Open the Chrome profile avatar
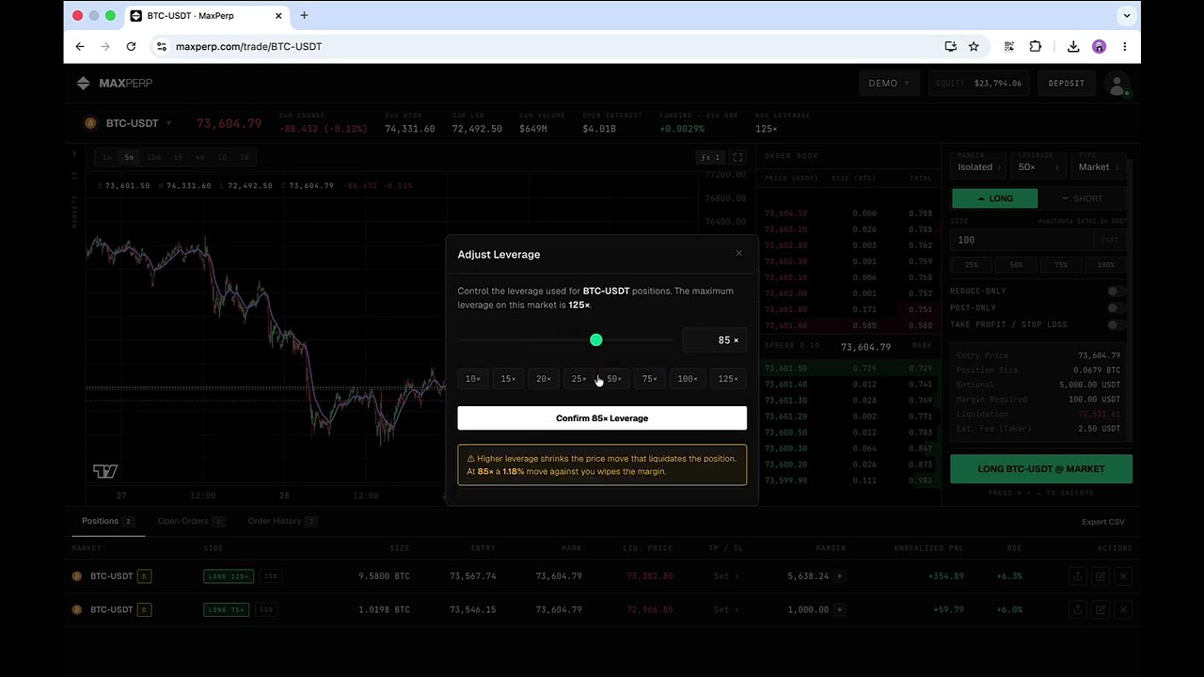 click(1099, 46)
